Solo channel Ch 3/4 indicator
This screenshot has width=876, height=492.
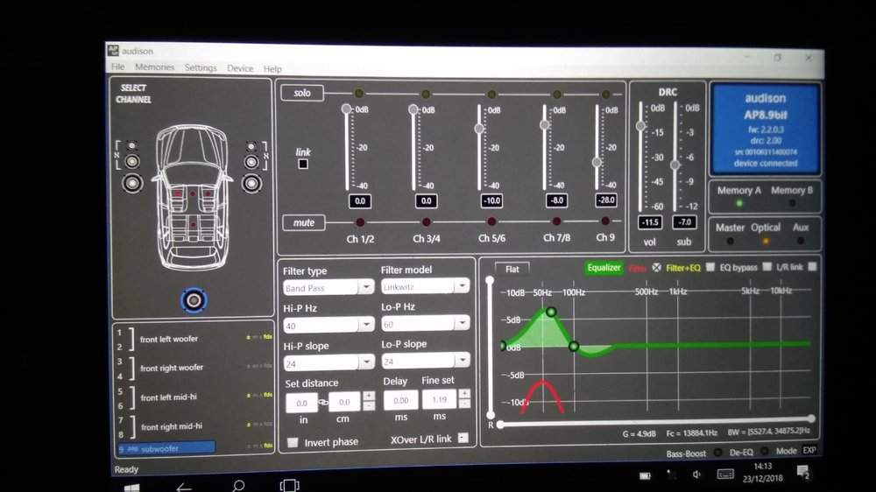coord(426,94)
